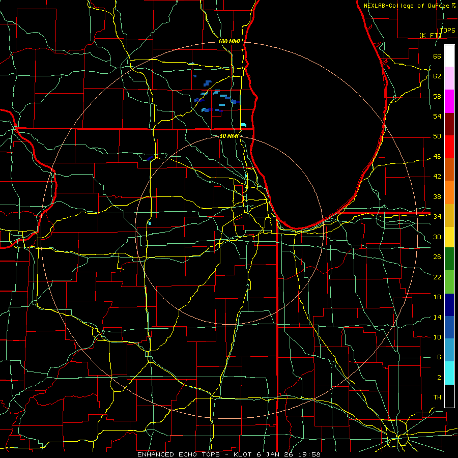Viewport: 458px width, 458px height.
Task: Select the gold legend swatch
Action: 449,216
